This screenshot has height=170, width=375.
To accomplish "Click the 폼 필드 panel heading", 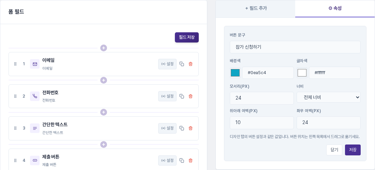I will point(16,12).
